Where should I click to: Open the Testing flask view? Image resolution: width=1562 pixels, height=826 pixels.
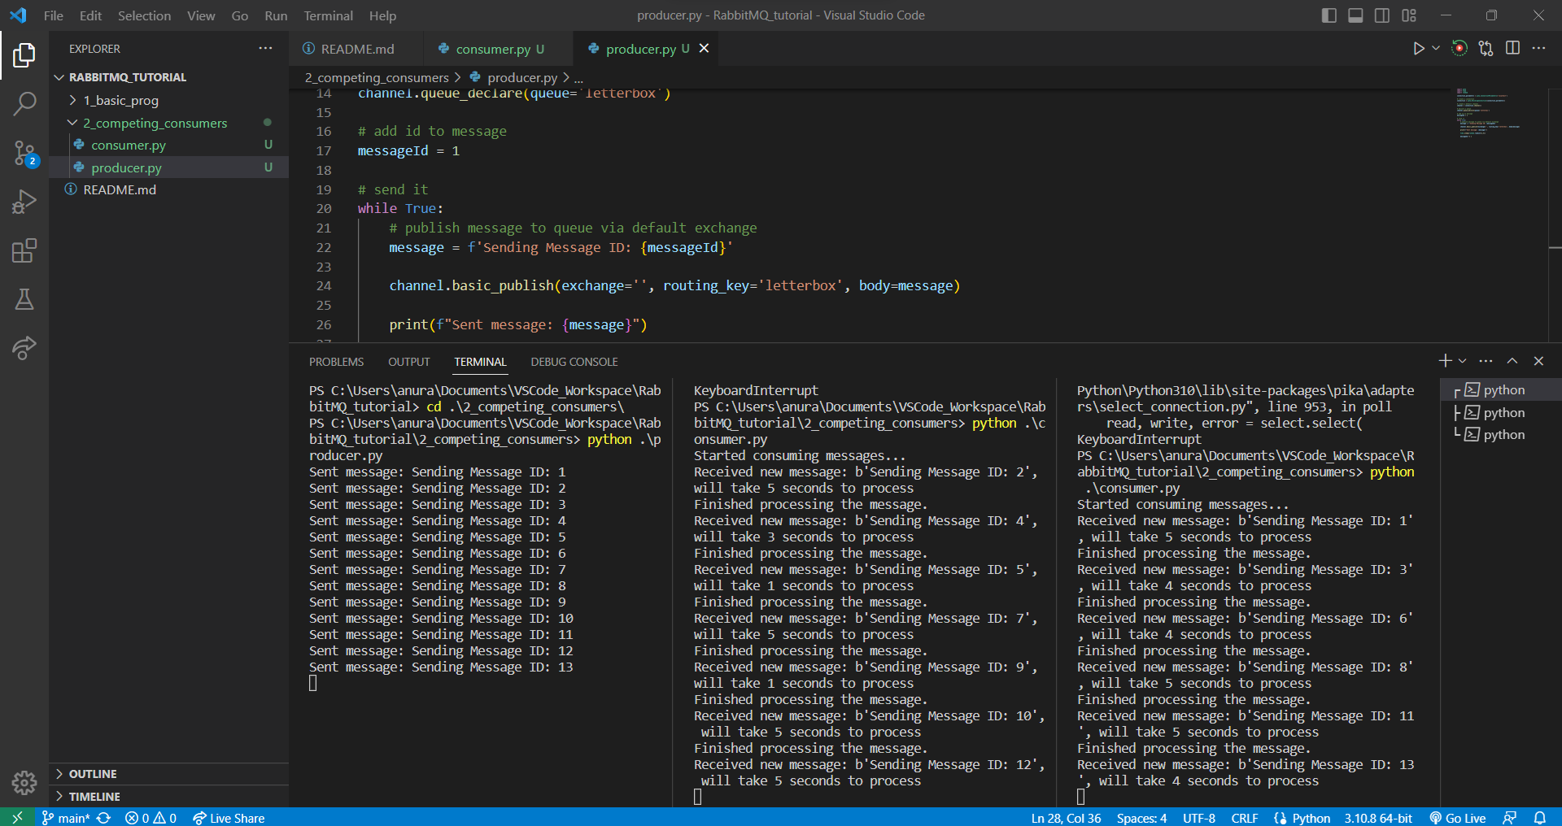pyautogui.click(x=24, y=299)
